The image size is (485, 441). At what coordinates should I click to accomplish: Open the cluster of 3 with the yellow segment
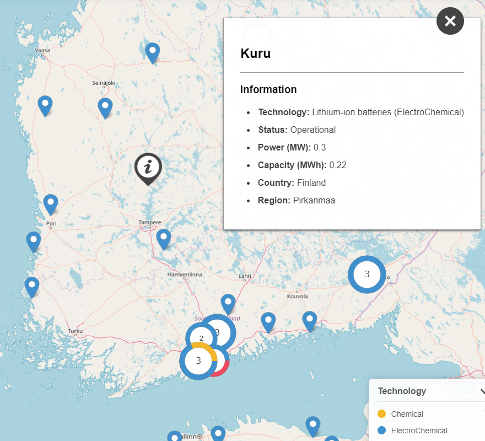pos(198,361)
